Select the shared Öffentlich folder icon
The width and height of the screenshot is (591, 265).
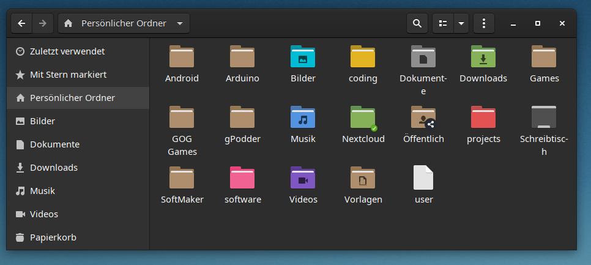click(423, 118)
